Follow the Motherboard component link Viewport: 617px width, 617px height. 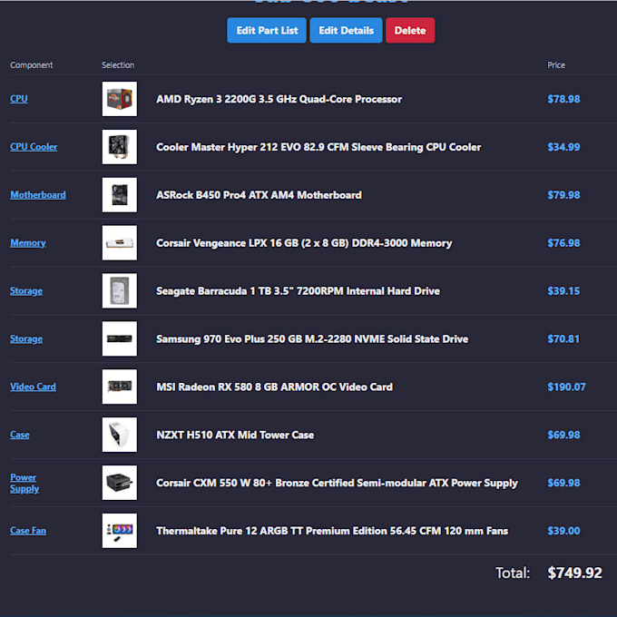coord(38,195)
